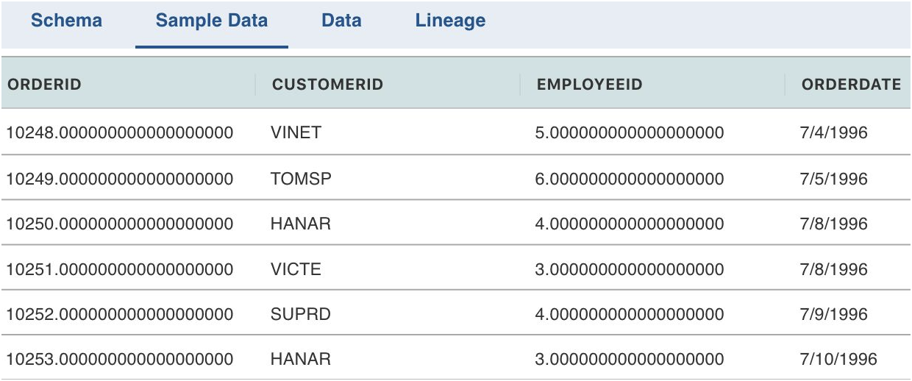Viewport: 912px width, 381px height.
Task: Click order date 7/9/1996 cell
Action: click(x=834, y=314)
